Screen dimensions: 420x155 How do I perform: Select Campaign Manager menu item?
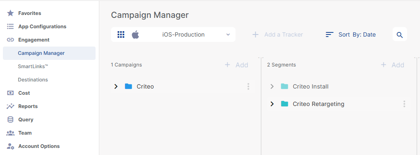49,53
